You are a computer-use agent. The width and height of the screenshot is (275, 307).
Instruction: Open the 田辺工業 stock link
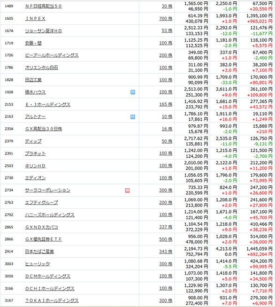(x=33, y=80)
